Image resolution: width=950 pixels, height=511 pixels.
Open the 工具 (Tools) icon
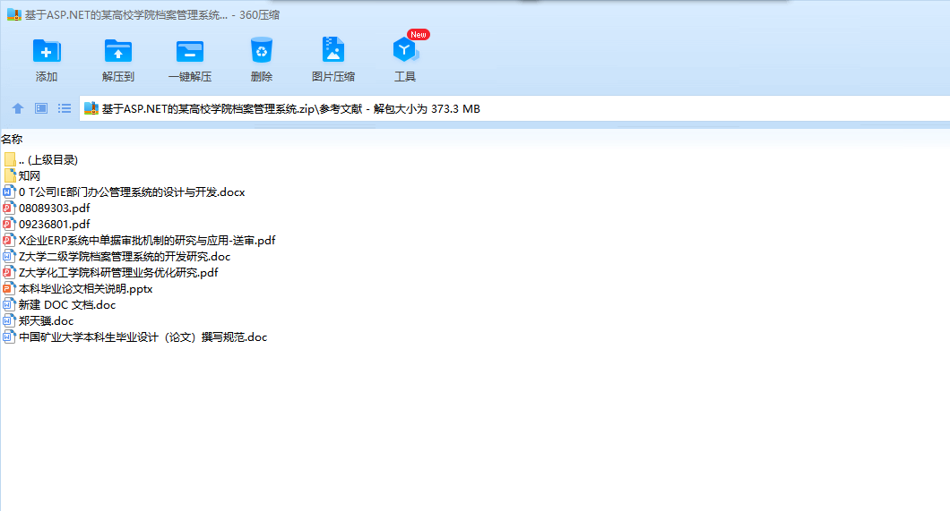[x=405, y=49]
